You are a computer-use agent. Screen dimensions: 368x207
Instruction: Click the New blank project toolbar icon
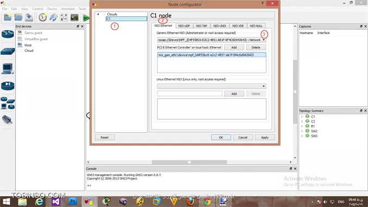click(x=8, y=17)
